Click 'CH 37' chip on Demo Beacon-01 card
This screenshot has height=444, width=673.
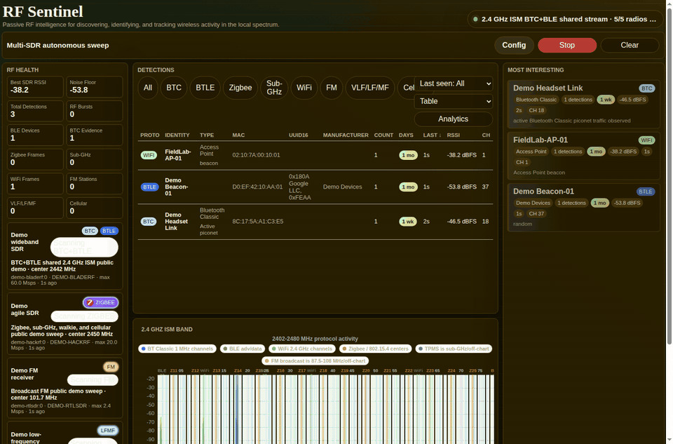coord(536,213)
